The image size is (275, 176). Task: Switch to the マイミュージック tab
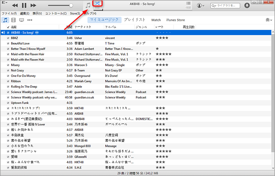point(104,20)
